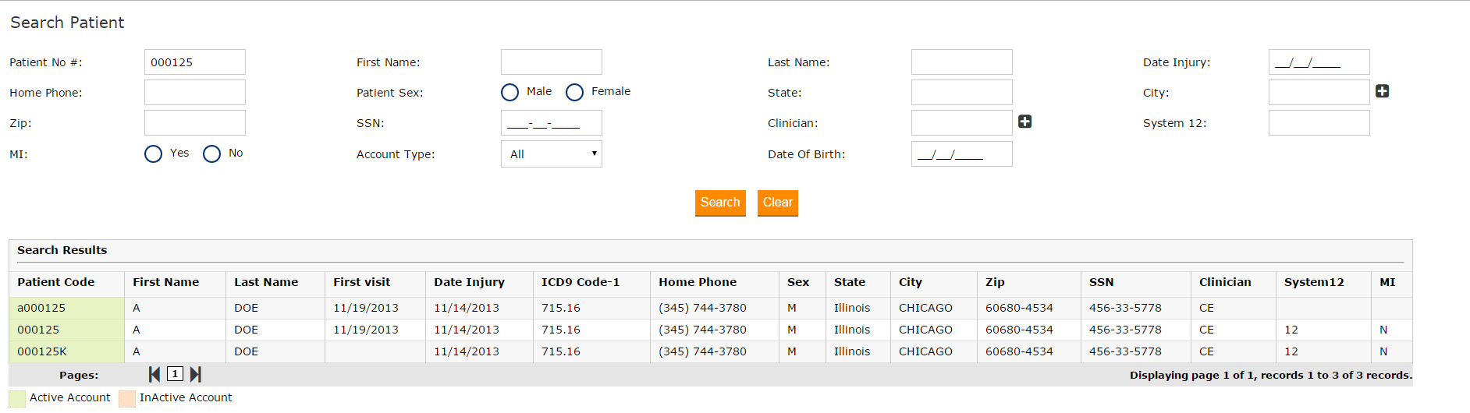Sort by Patient Code column header
1470x413 pixels.
[56, 282]
